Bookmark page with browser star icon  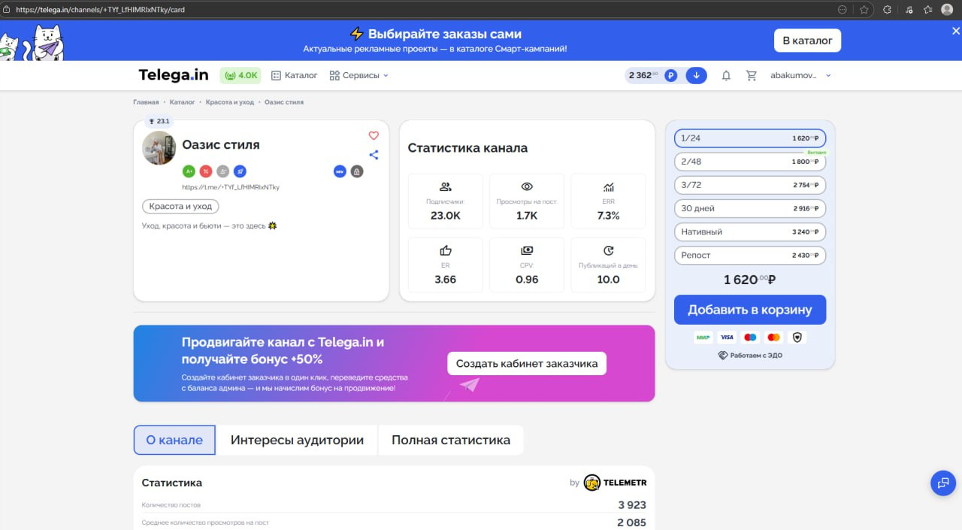(x=864, y=10)
